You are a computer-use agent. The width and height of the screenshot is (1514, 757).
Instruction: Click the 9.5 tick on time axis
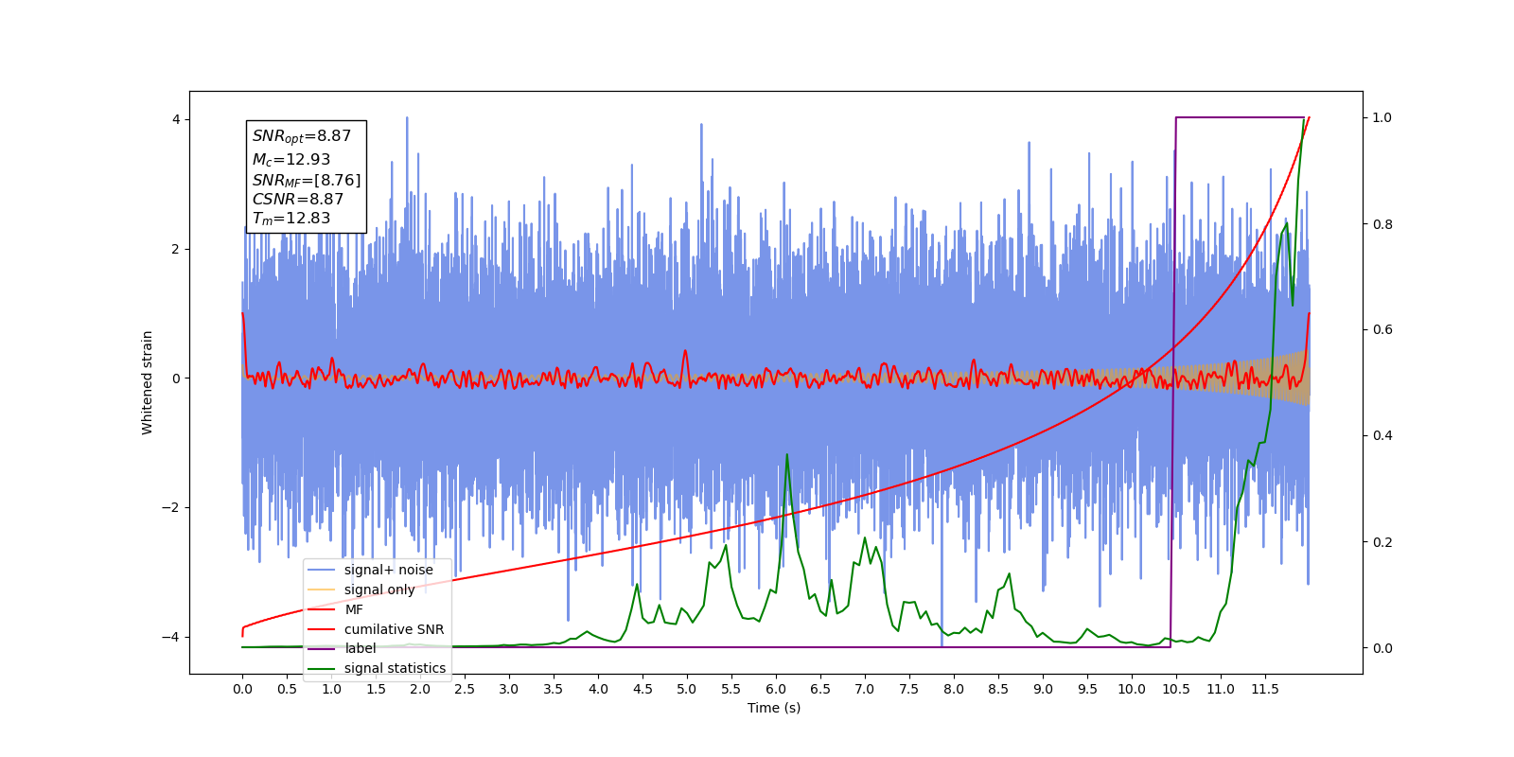pos(1087,689)
